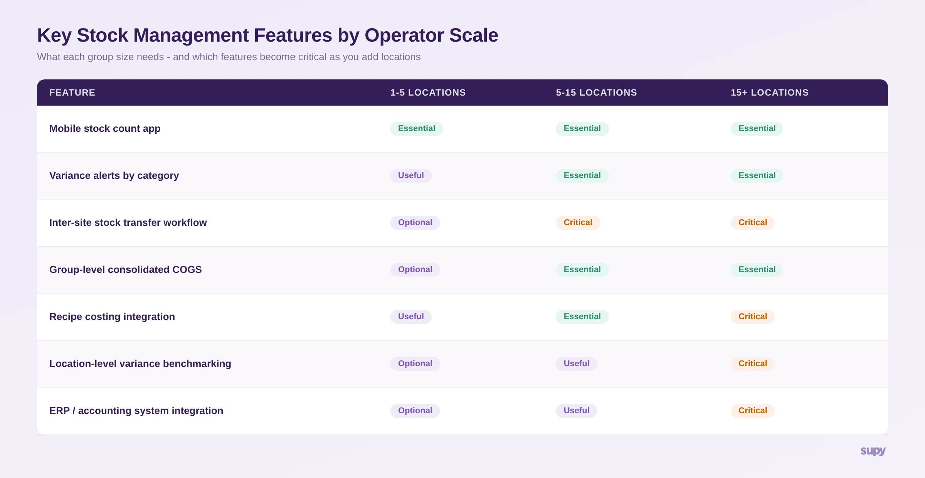The width and height of the screenshot is (925, 478).
Task: Click the Recipe costing integration feature name
Action: coord(112,316)
